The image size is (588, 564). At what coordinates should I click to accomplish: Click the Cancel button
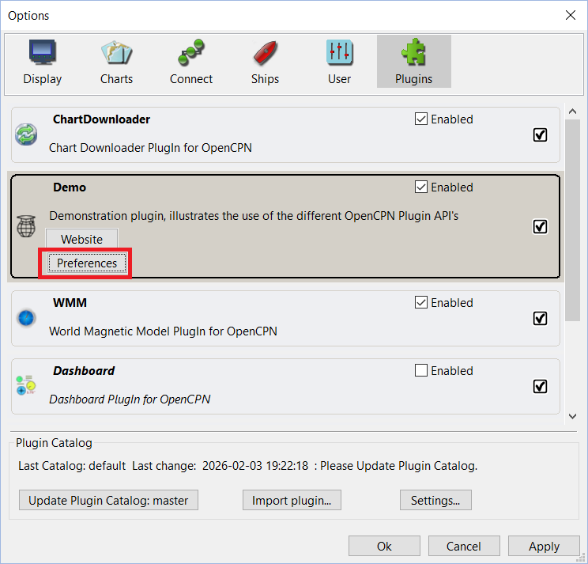464,546
